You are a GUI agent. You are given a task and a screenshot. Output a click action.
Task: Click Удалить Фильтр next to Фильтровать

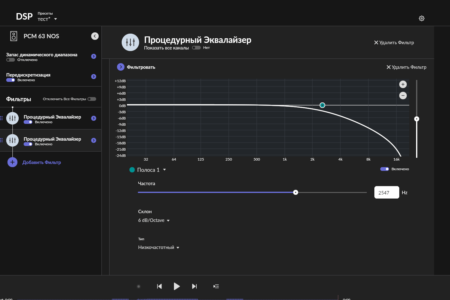click(x=406, y=67)
